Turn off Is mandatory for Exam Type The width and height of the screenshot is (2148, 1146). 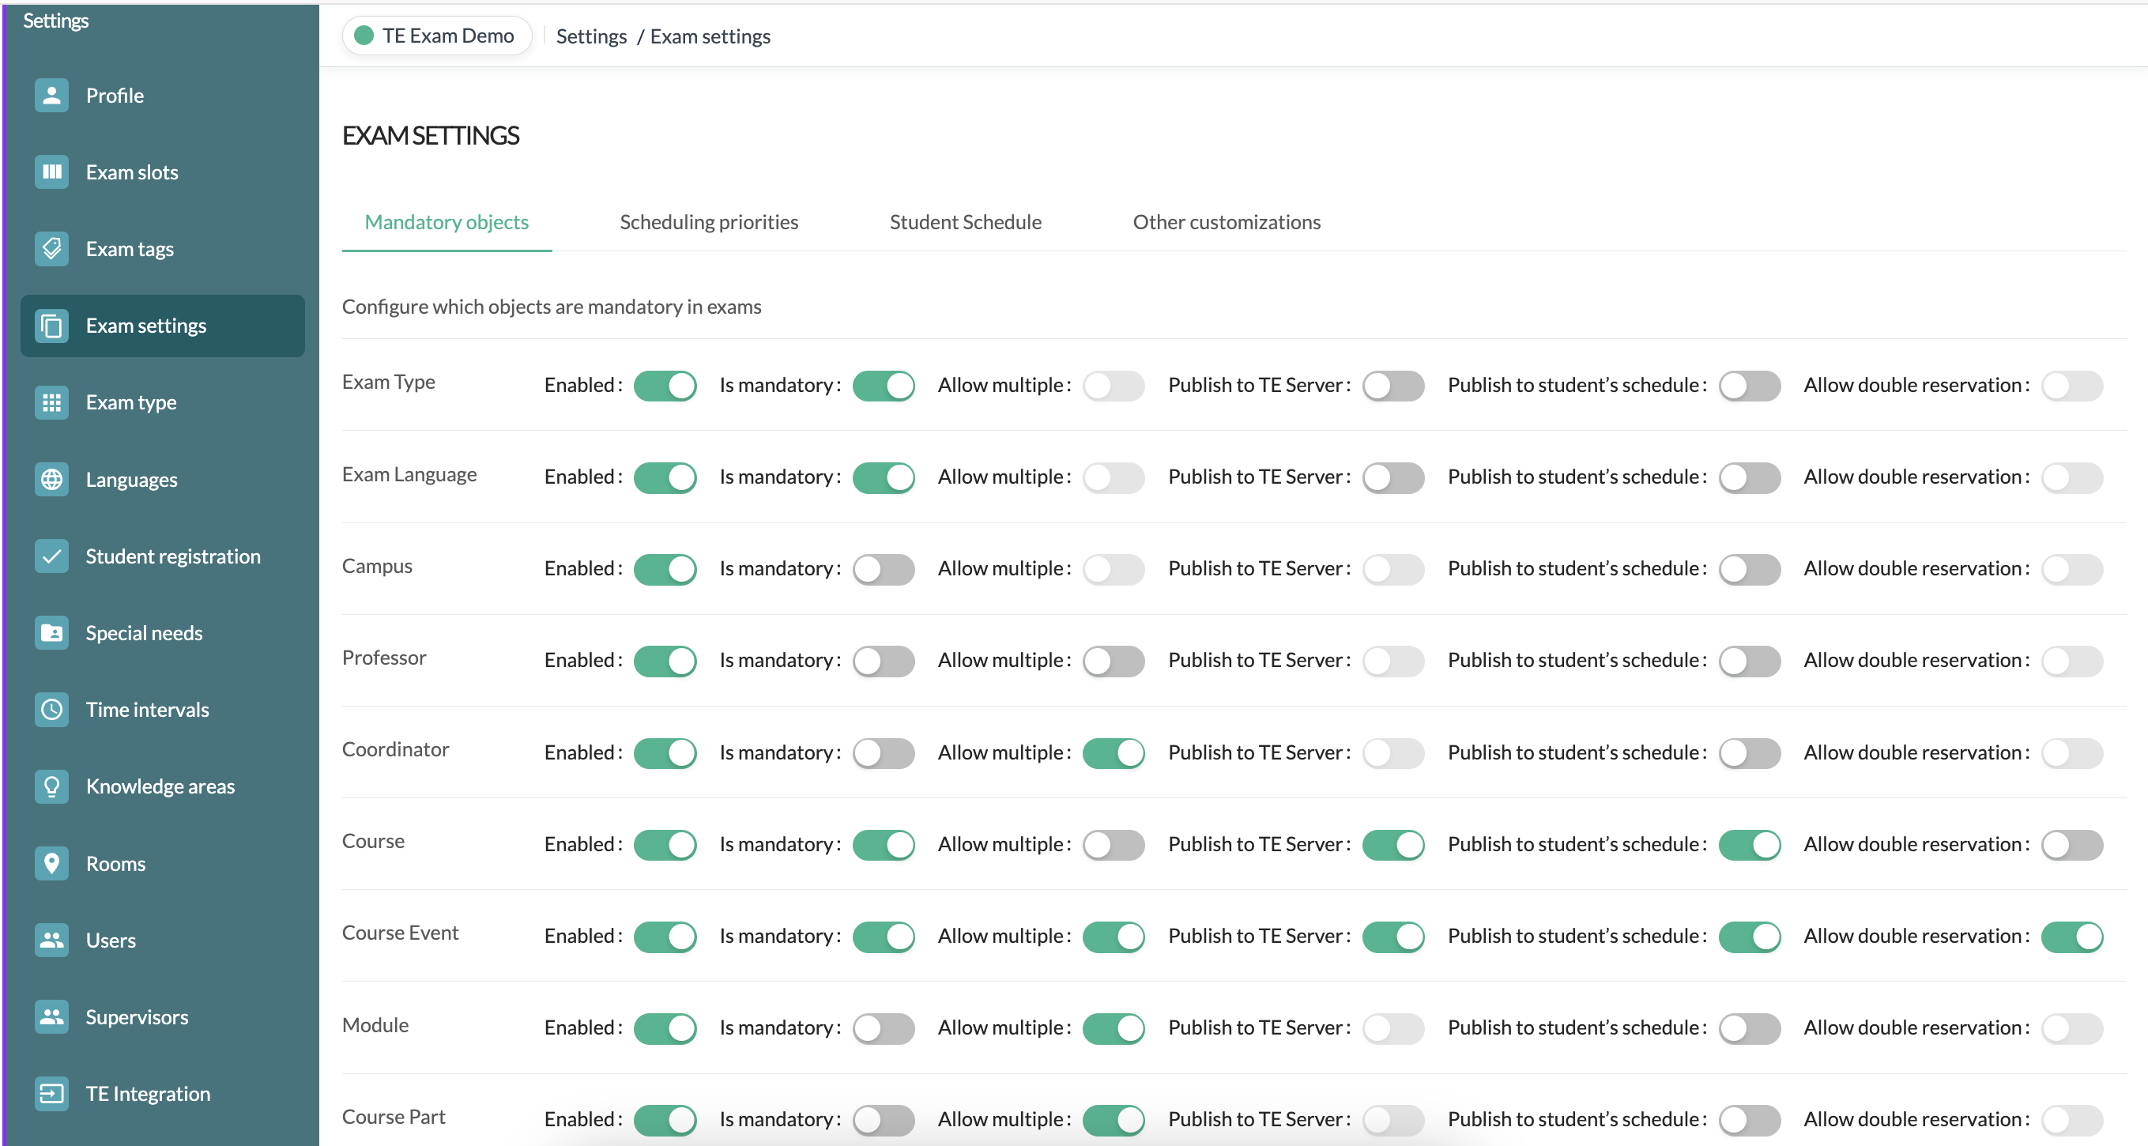883,386
